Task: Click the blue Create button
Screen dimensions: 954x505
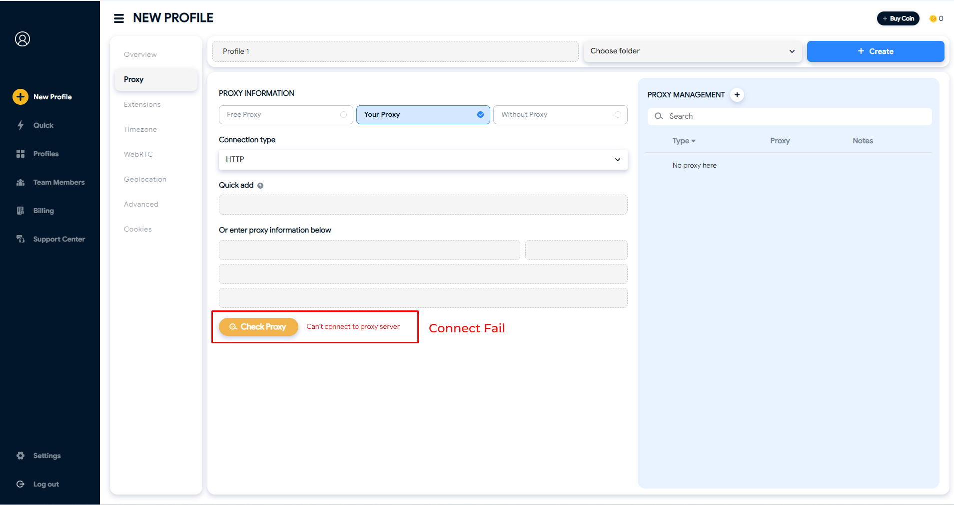Action: pos(875,51)
